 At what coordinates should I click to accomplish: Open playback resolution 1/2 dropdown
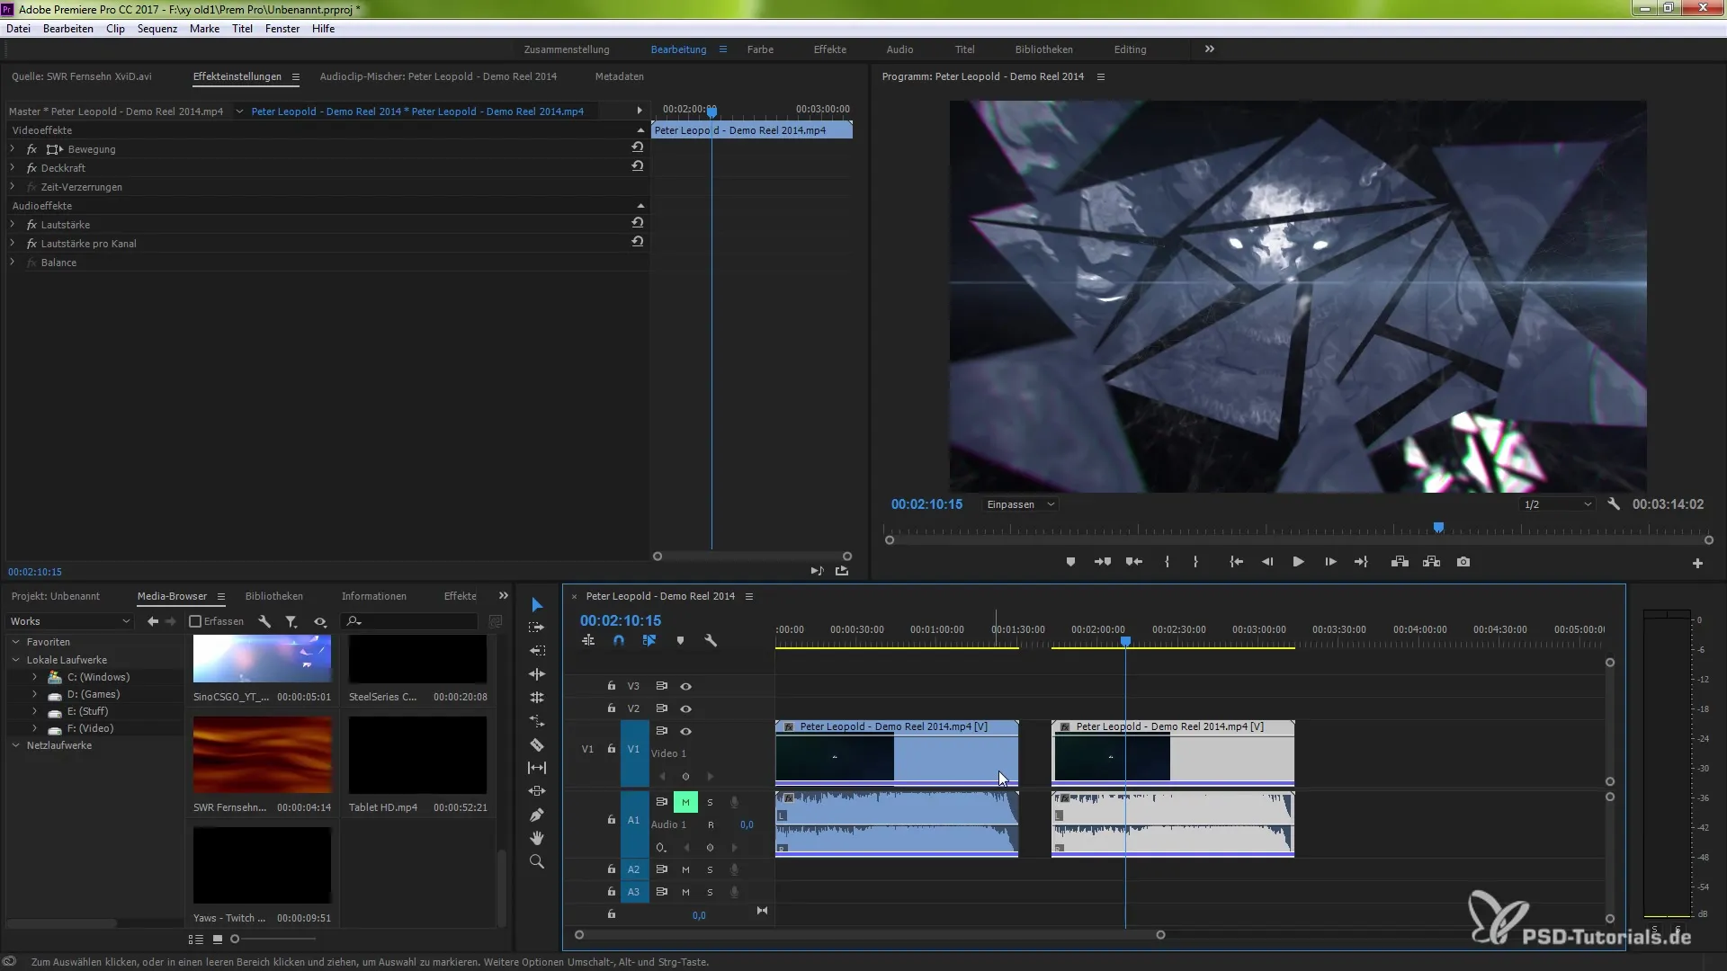pos(1556,504)
